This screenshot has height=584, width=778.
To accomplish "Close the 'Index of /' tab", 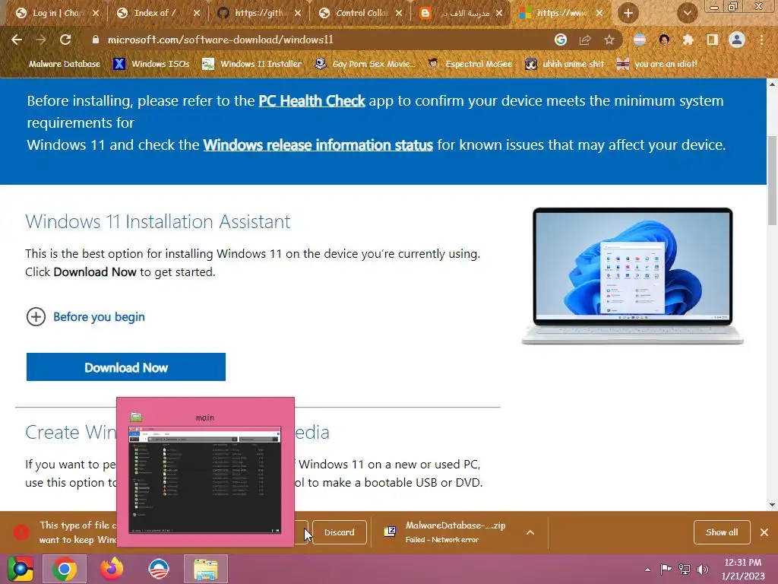I will point(197,13).
